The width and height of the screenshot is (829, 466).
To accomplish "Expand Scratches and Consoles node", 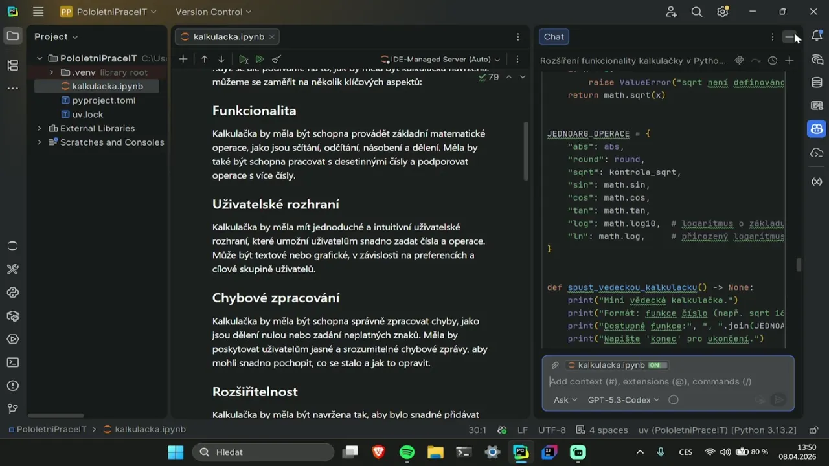I will click(x=40, y=142).
